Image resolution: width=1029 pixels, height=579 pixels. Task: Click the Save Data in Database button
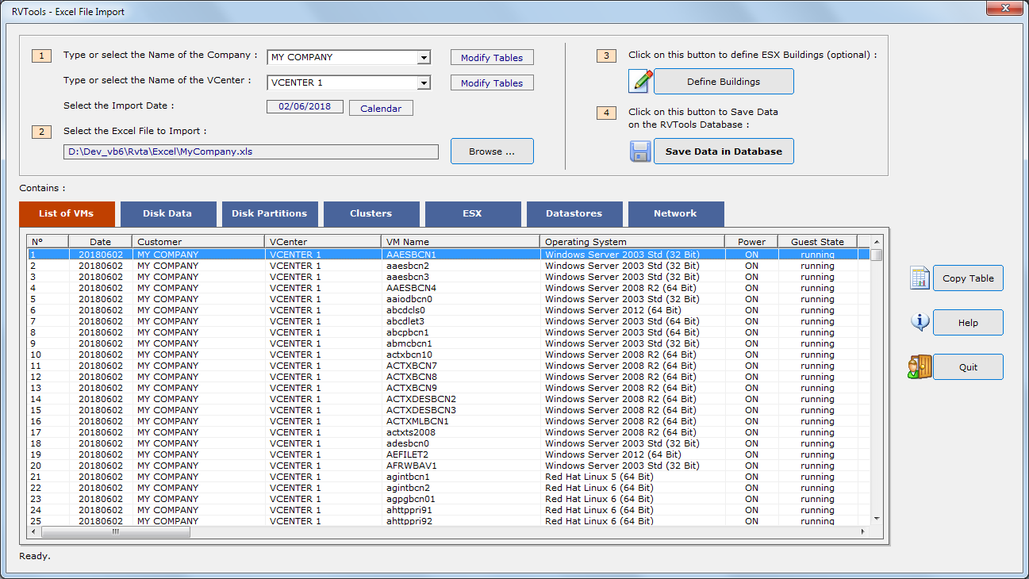723,151
